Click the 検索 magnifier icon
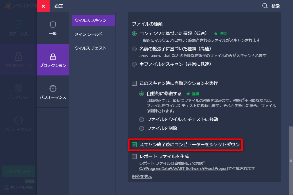This screenshot has height=195, width=293. pos(264,6)
